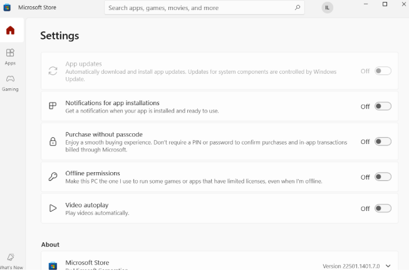Click the Microsoft Store logo in title bar
Viewport: 409px width, 278px height.
8,8
